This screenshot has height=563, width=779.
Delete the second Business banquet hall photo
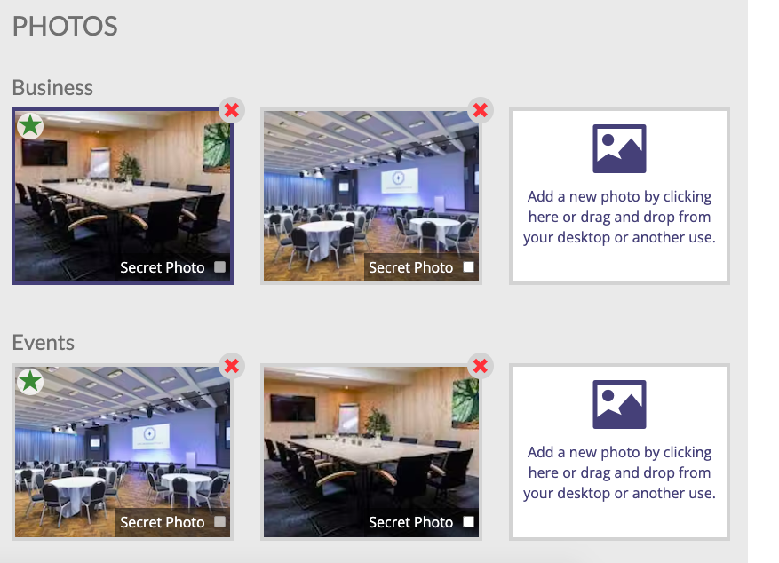point(480,110)
